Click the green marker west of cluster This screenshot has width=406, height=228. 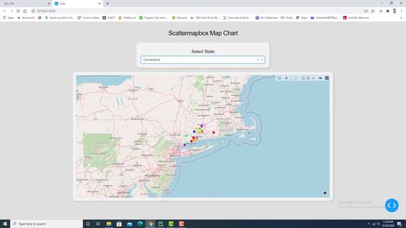click(x=186, y=136)
